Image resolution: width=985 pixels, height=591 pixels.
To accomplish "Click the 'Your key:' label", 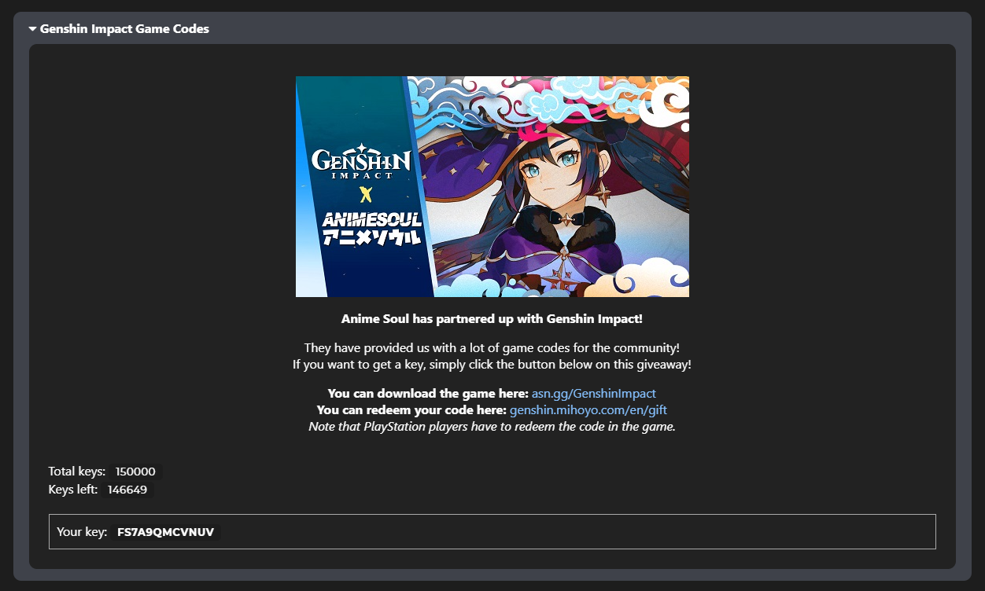I will pos(82,532).
